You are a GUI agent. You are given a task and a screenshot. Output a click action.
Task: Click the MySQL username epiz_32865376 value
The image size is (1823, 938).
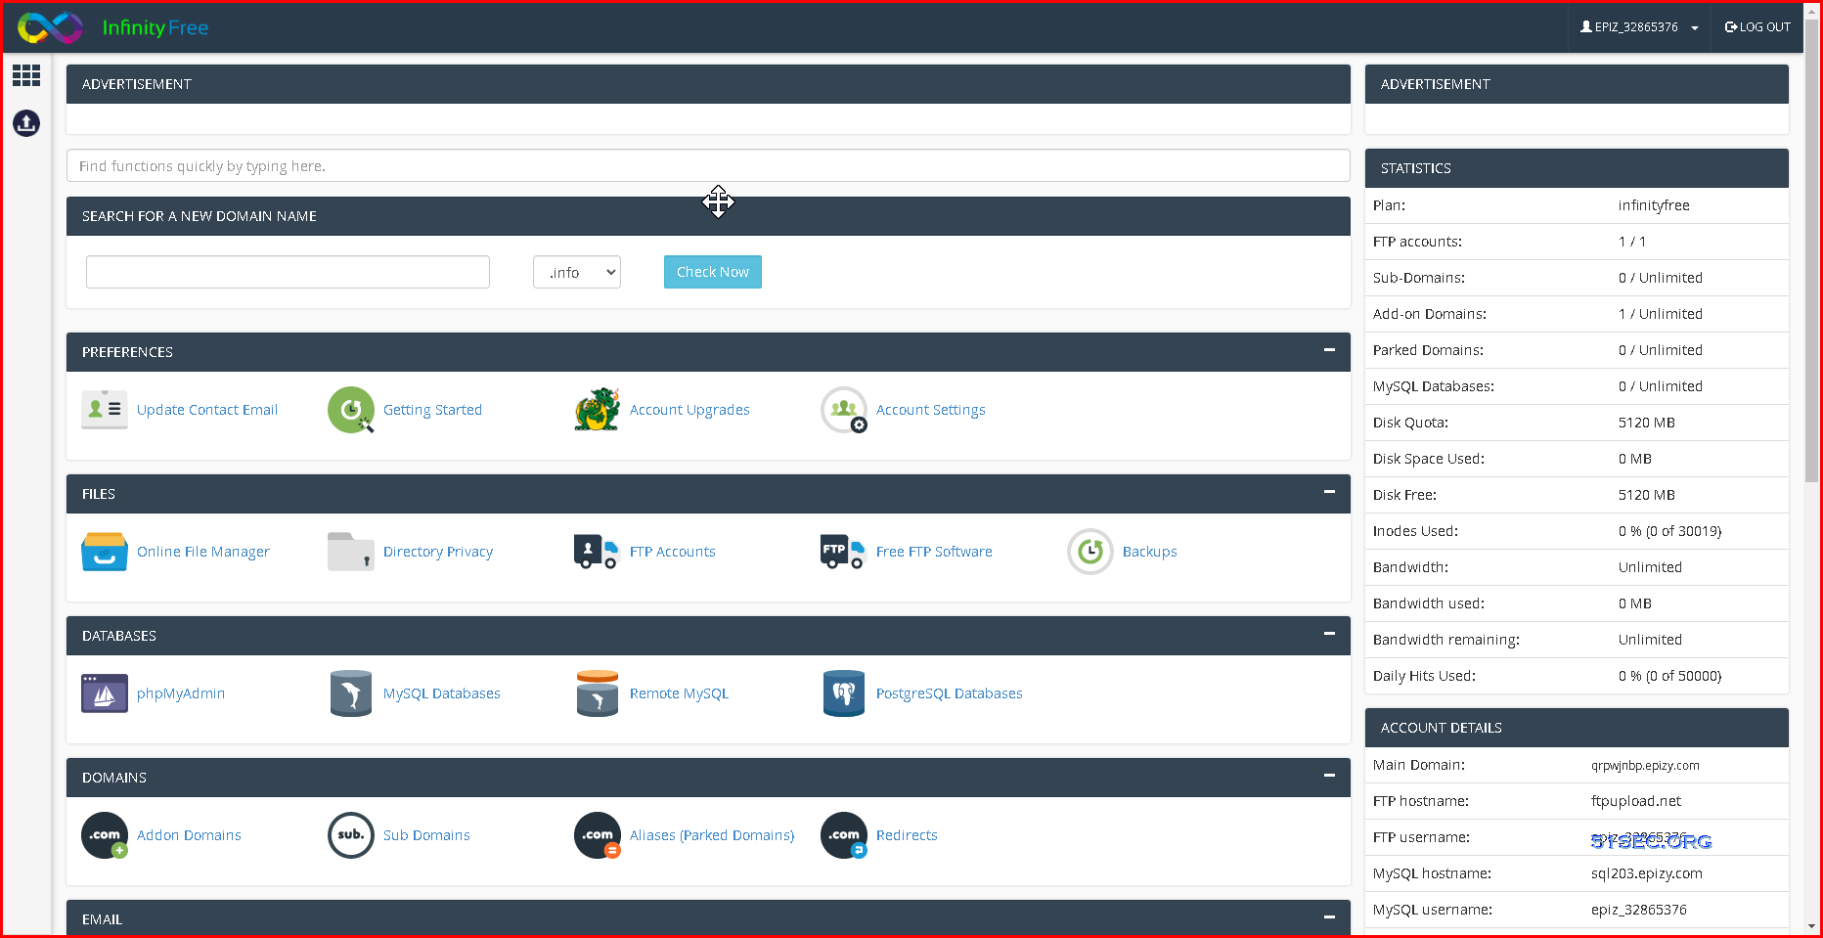[1639, 910]
